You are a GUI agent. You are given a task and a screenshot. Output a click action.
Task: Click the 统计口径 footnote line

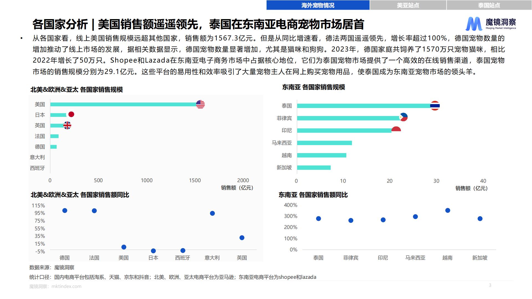[173, 277]
